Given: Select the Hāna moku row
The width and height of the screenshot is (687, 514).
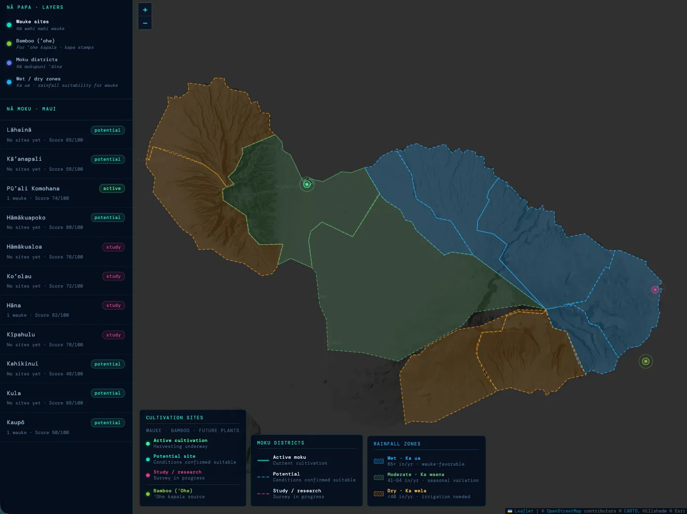Looking at the screenshot, I should 66,310.
